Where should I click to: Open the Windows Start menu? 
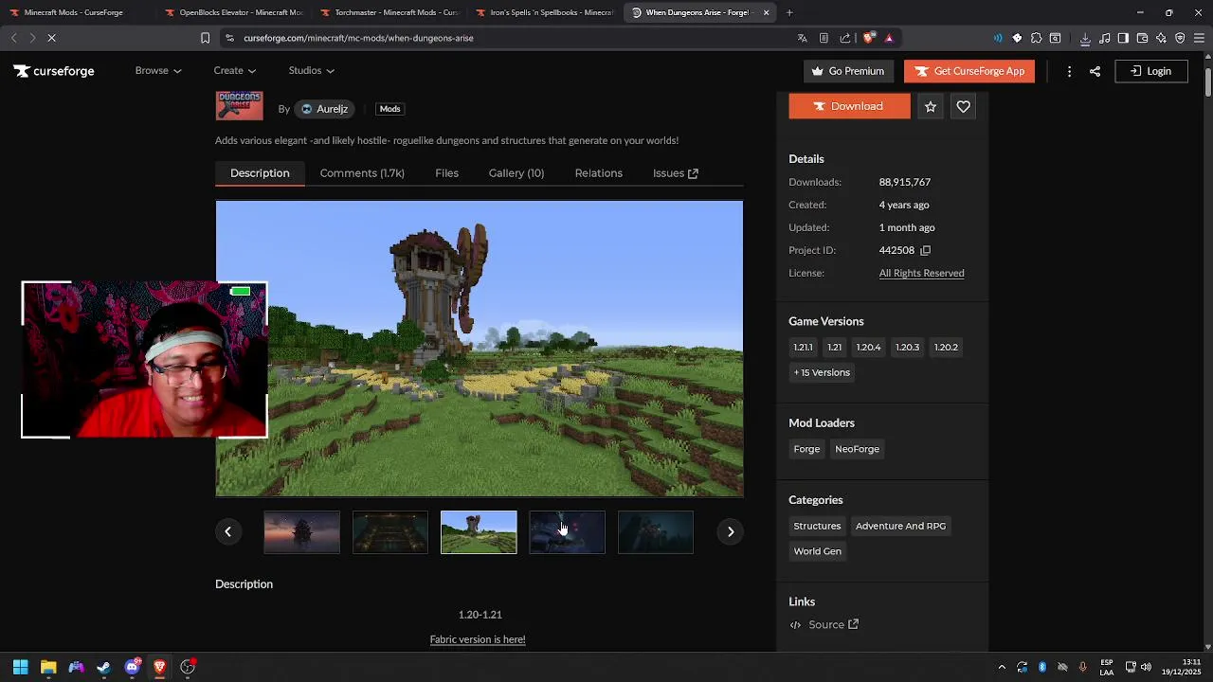(x=20, y=667)
